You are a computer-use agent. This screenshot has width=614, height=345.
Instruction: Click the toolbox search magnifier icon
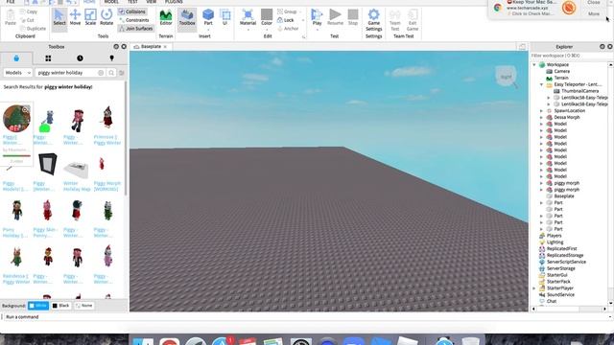pos(111,73)
